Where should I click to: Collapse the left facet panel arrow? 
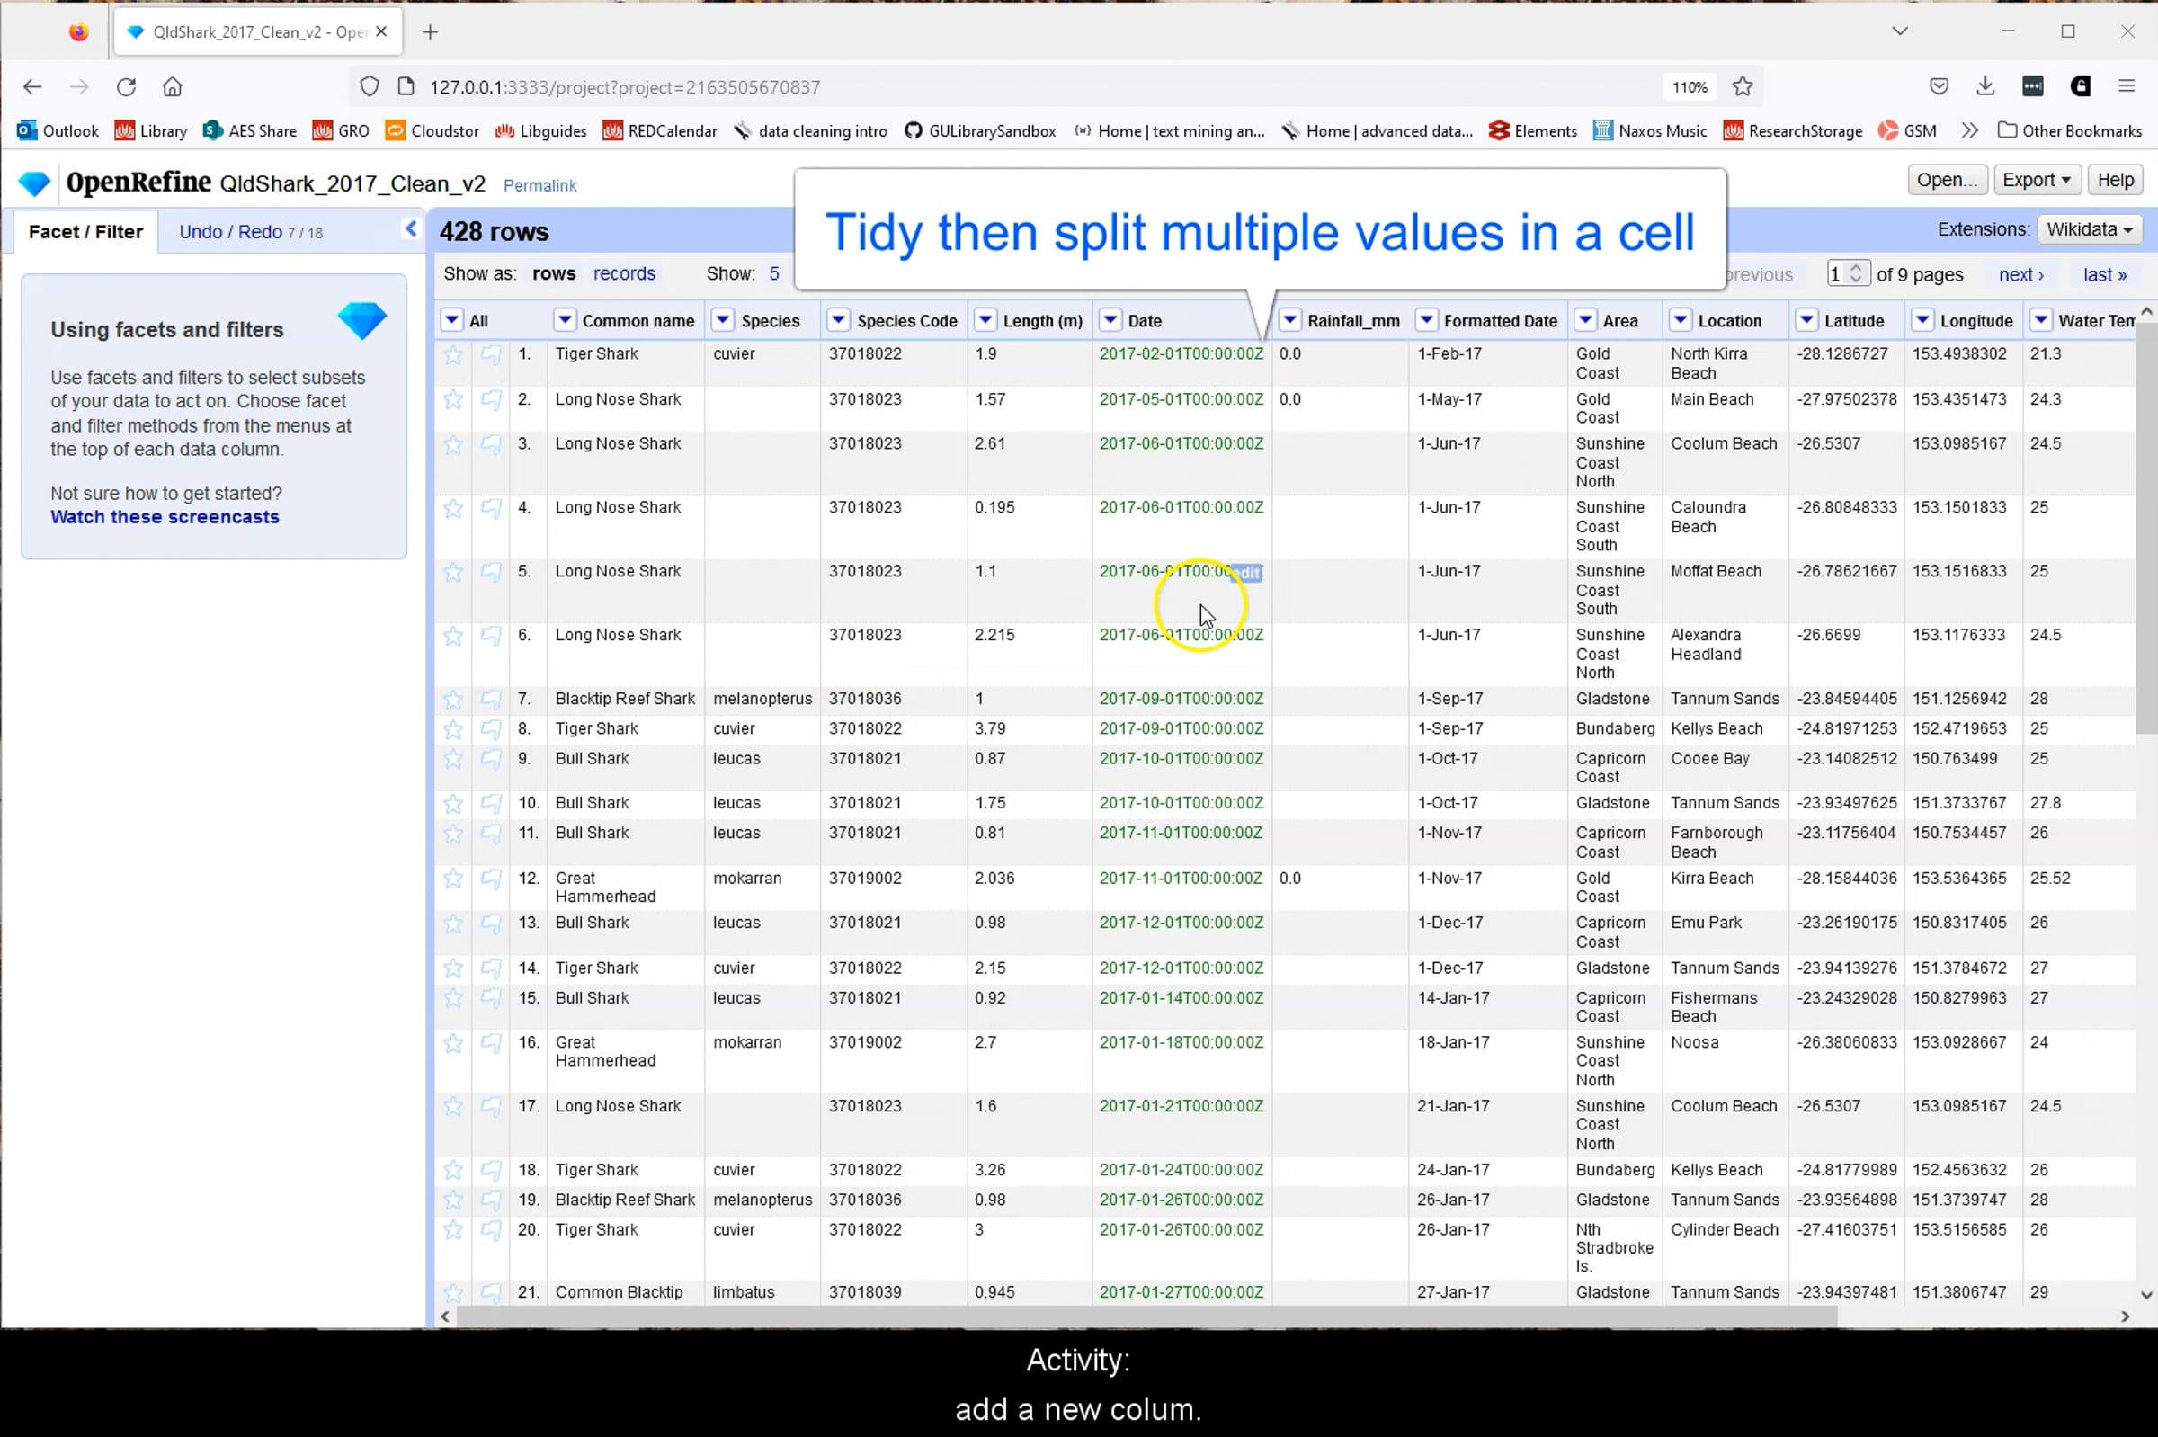pyautogui.click(x=411, y=229)
